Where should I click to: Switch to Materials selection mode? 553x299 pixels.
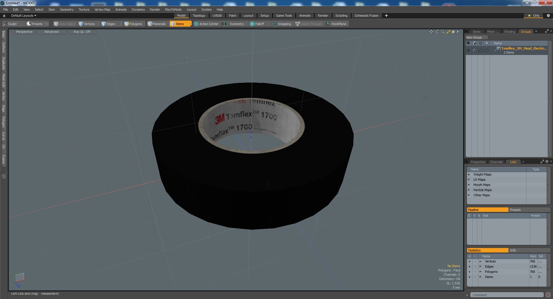(157, 24)
